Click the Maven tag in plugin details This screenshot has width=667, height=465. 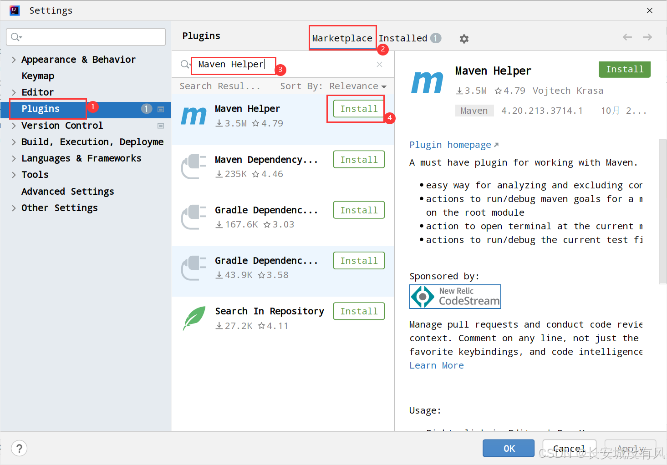(474, 111)
